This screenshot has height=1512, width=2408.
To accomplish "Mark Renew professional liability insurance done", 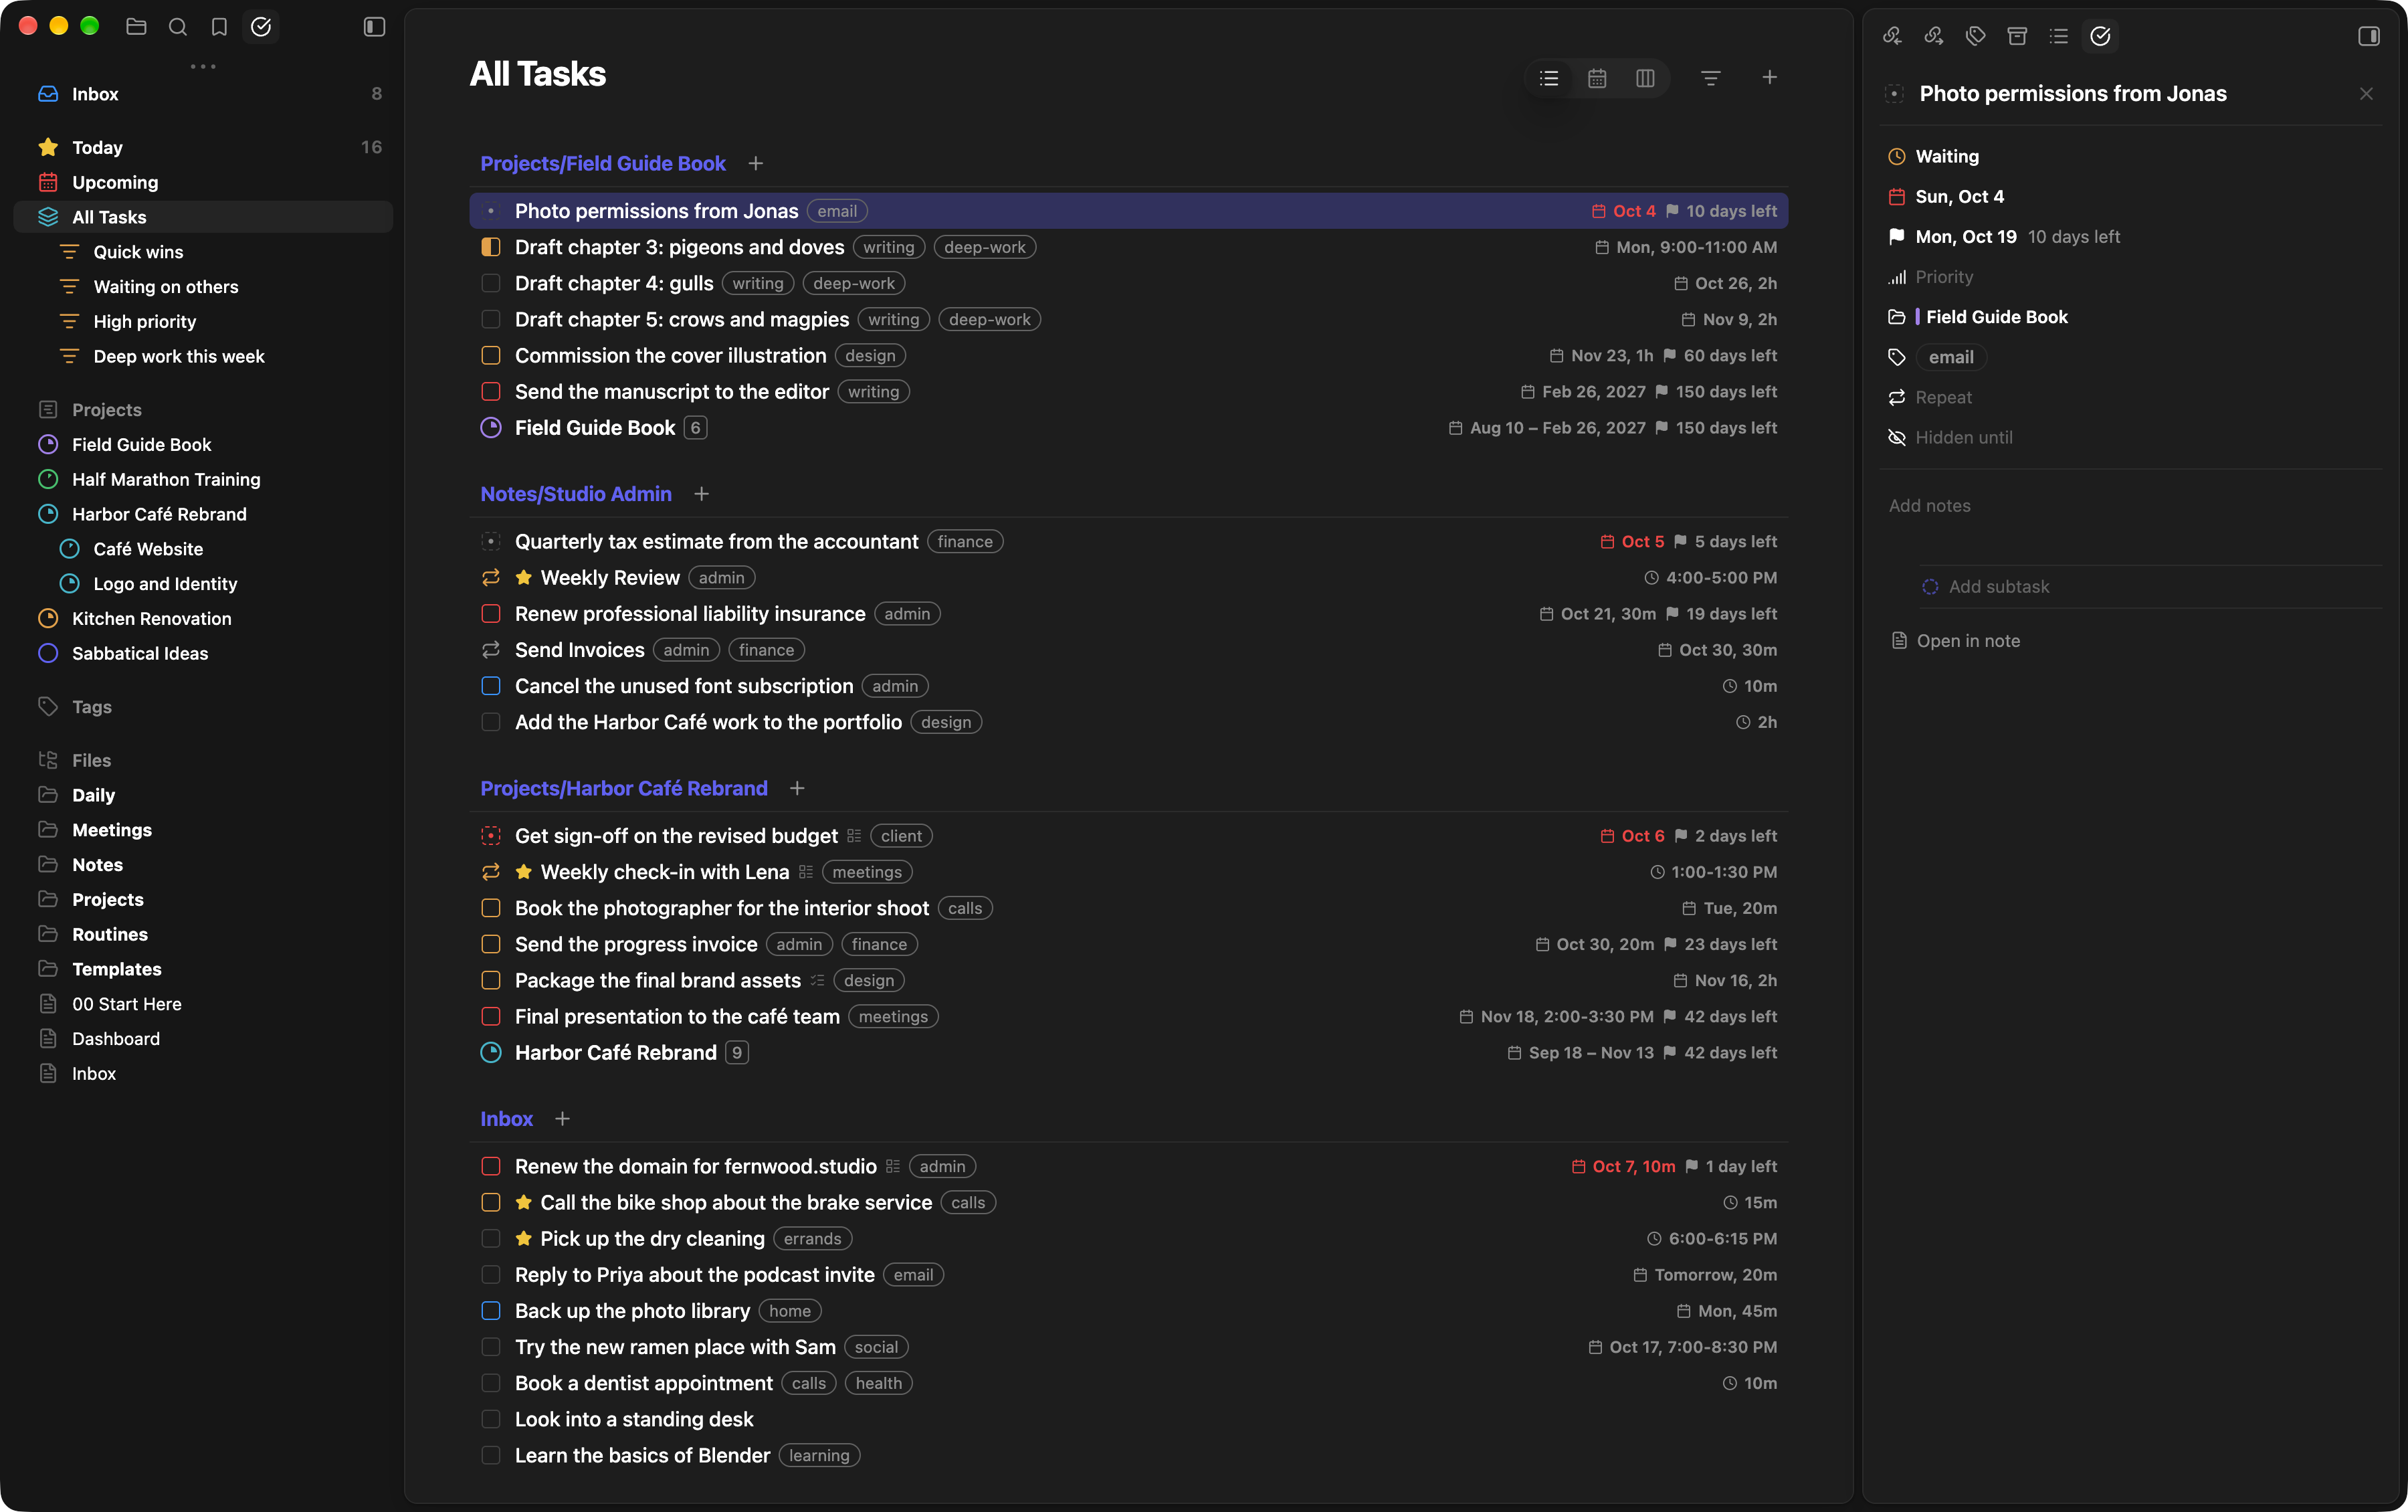I will [x=491, y=614].
